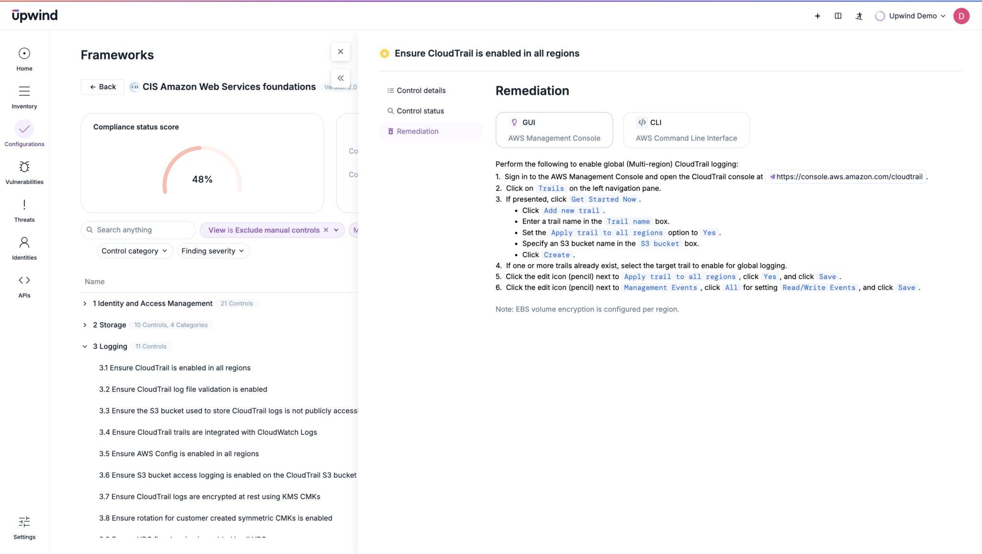
Task: Select the GUI AWS Management Console option
Action: (554, 130)
